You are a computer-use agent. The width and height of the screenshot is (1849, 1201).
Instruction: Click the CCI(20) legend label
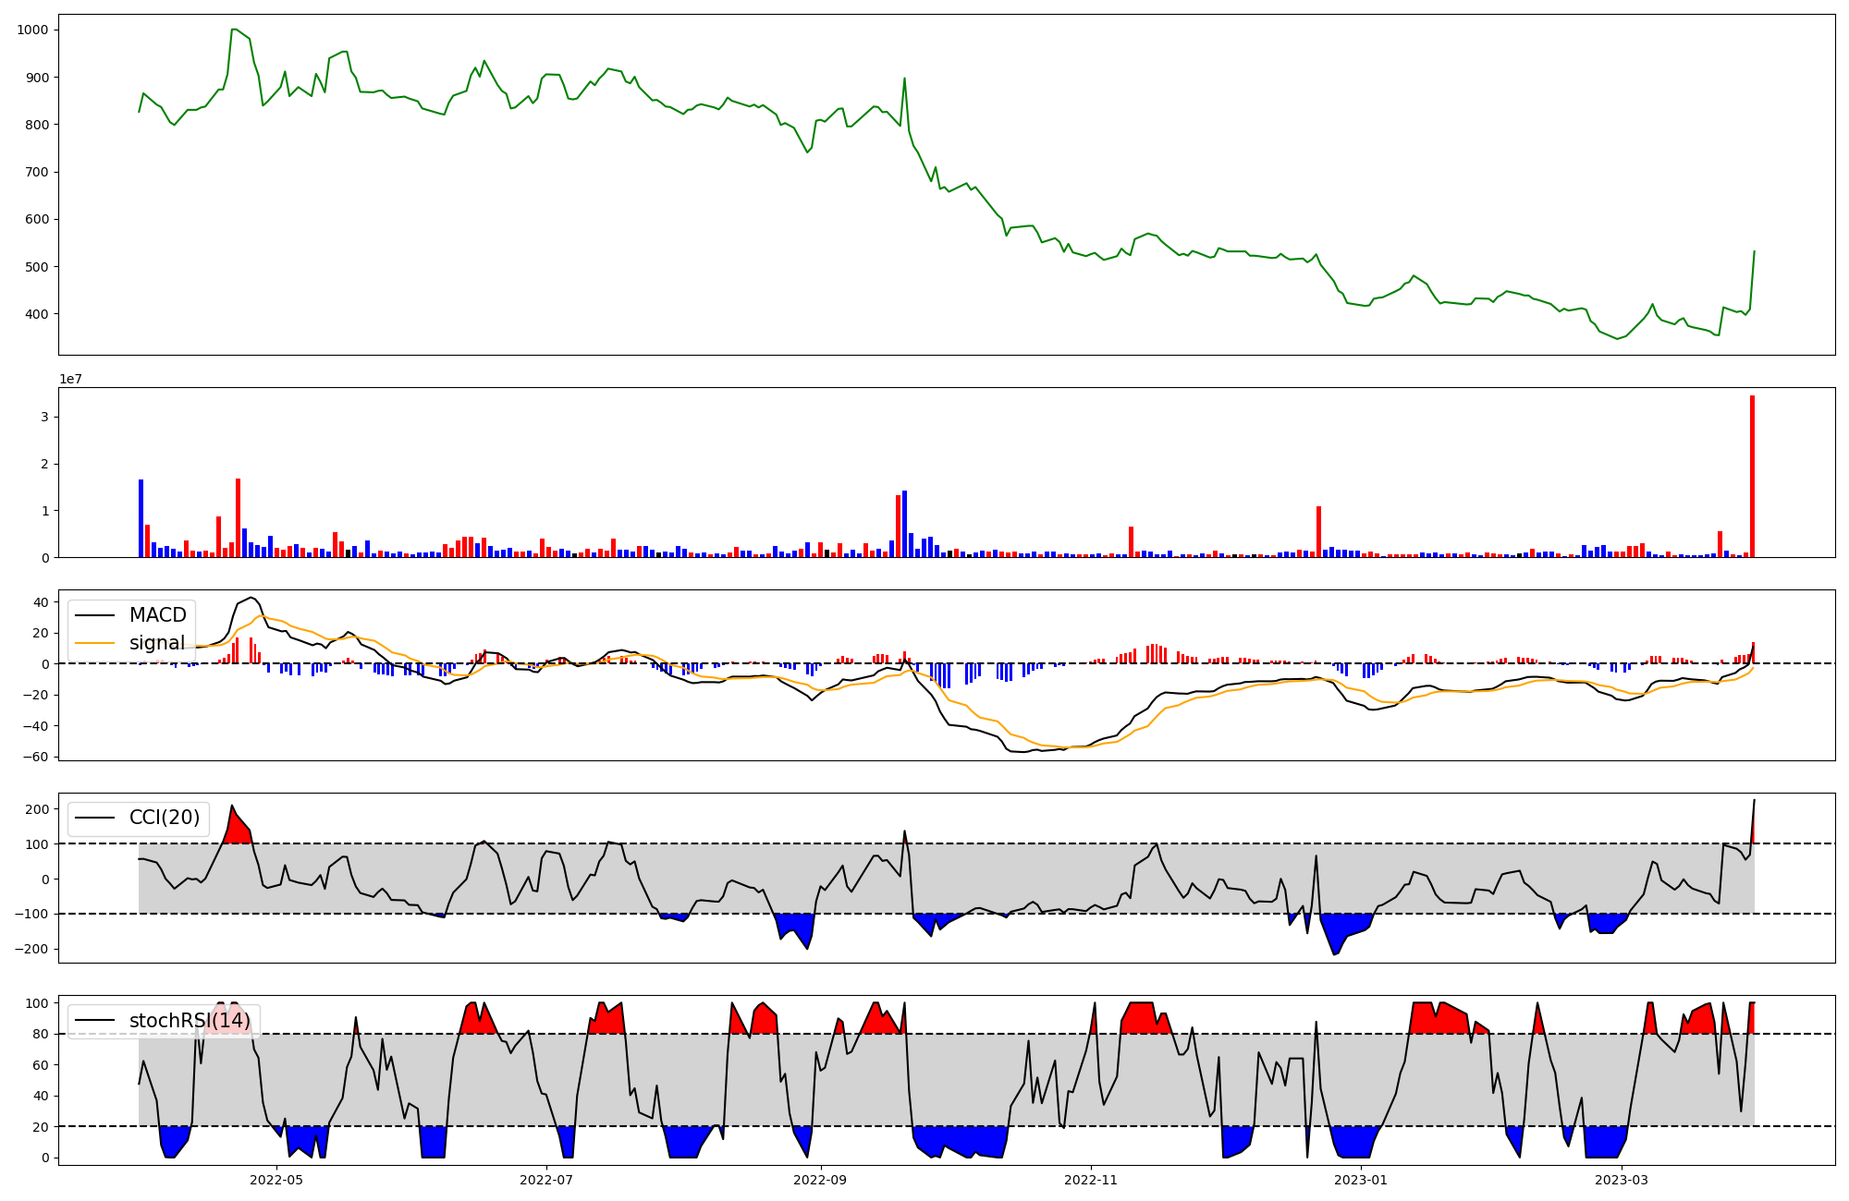[x=164, y=818]
